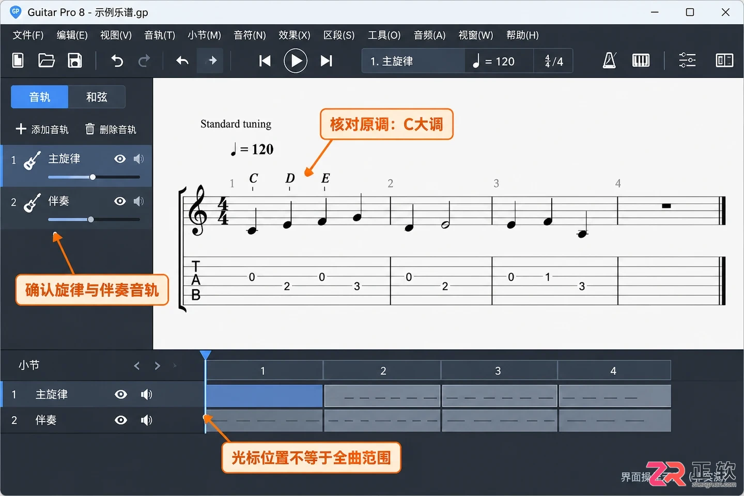Toggle 伴奏 visibility in bottom timeline
Image resolution: width=744 pixels, height=496 pixels.
click(121, 420)
